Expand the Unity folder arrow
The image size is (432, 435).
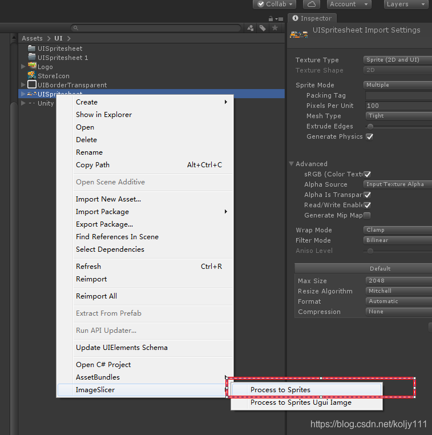[23, 103]
